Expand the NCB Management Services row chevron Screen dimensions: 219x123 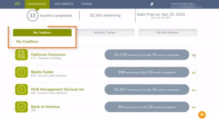click(x=193, y=90)
